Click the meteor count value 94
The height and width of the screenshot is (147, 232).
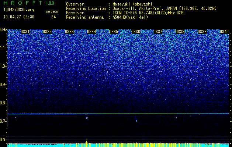click(x=53, y=17)
